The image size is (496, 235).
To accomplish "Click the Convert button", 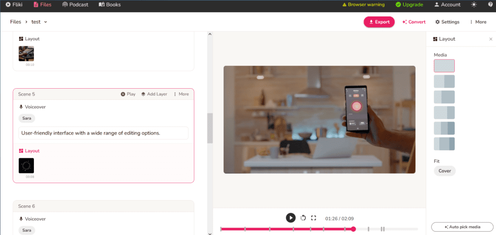I will click(414, 22).
